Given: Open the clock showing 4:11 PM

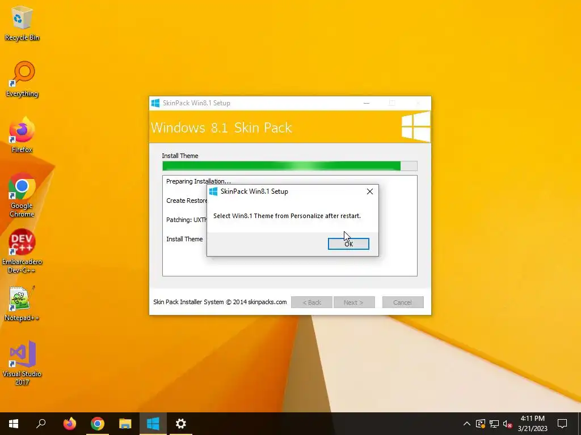Looking at the screenshot, I should point(532,424).
